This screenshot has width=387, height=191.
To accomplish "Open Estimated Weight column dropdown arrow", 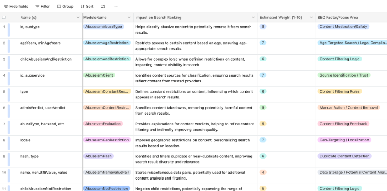I will 310,18.
